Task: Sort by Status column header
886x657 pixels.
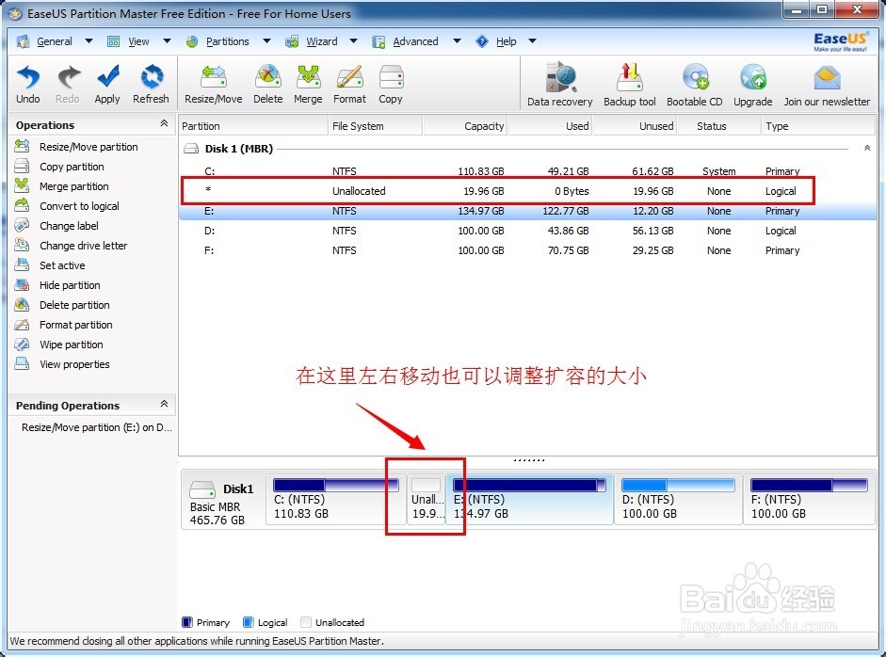Action: pyautogui.click(x=719, y=126)
